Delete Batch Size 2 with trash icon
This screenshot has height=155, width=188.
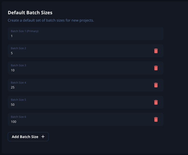coord(156,51)
